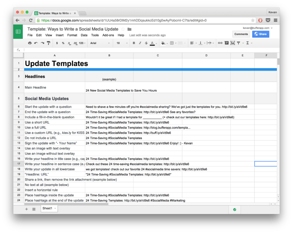The image size is (293, 233).
Task: Open the Add-ons menu
Action: point(108,35)
